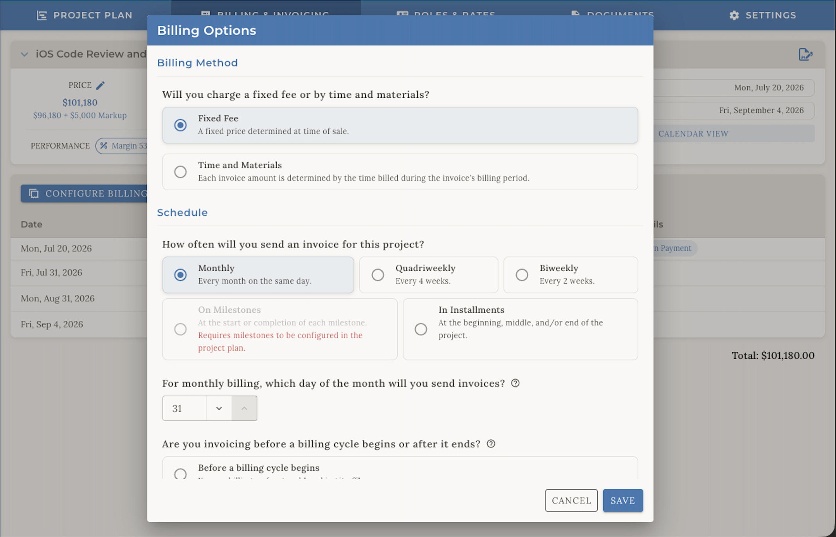Click the Project Plan tab icon
Image resolution: width=836 pixels, height=537 pixels.
coord(41,15)
